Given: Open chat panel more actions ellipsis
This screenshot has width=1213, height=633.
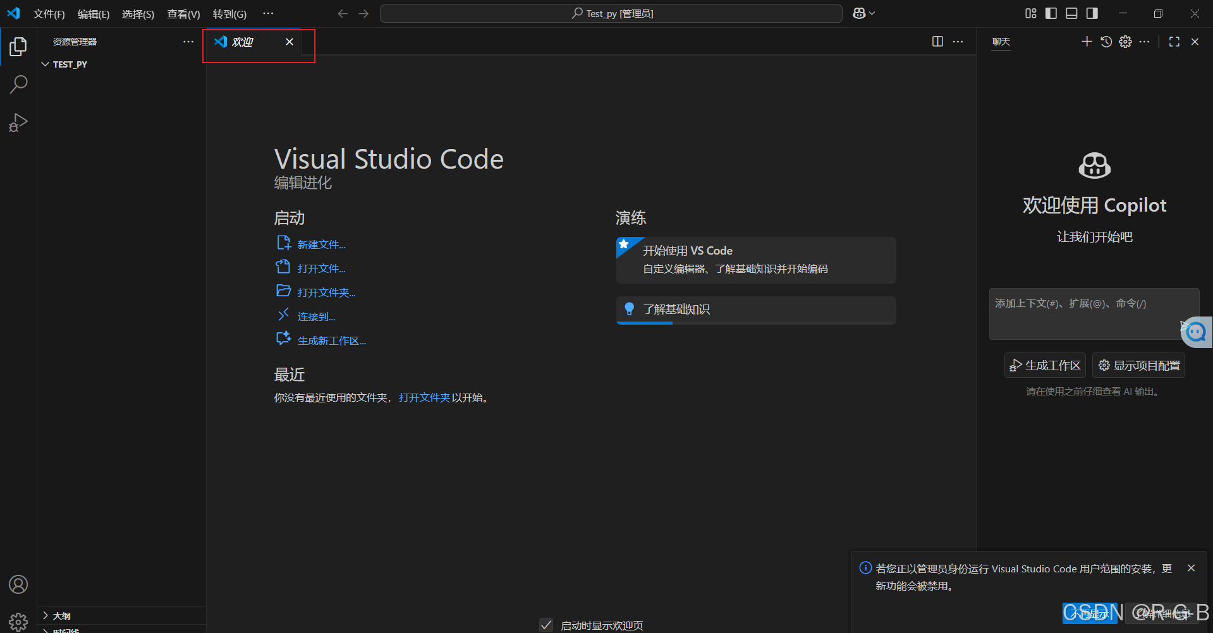Looking at the screenshot, I should point(1145,41).
